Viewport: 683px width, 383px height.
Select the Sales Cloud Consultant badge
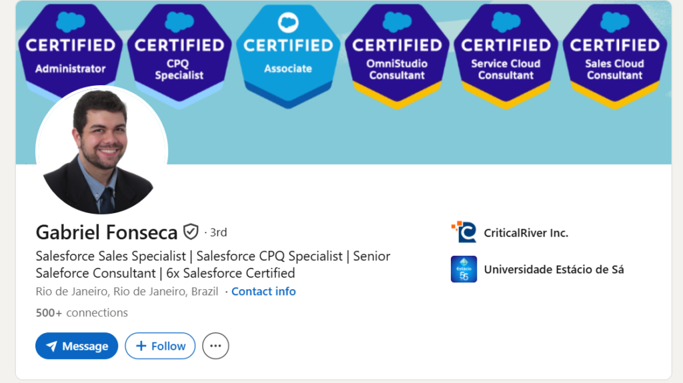[x=614, y=53]
